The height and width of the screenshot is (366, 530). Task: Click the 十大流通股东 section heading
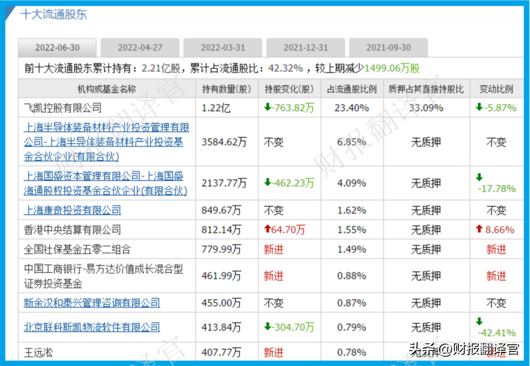coord(54,14)
